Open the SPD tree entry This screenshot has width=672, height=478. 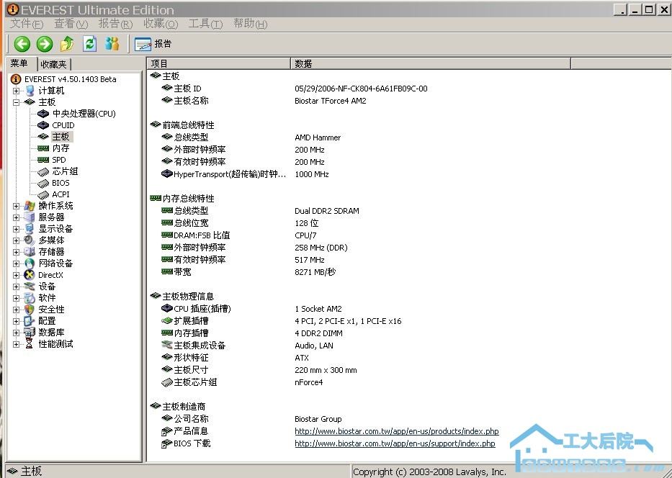click(58, 160)
